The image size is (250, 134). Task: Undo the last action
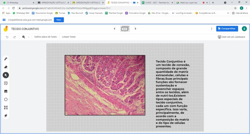point(7,37)
